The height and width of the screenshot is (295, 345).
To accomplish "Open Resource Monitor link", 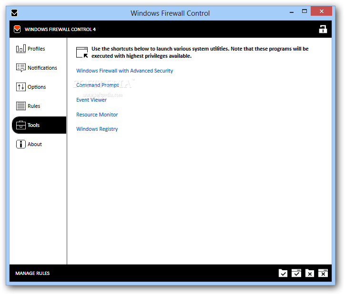I will pos(97,115).
